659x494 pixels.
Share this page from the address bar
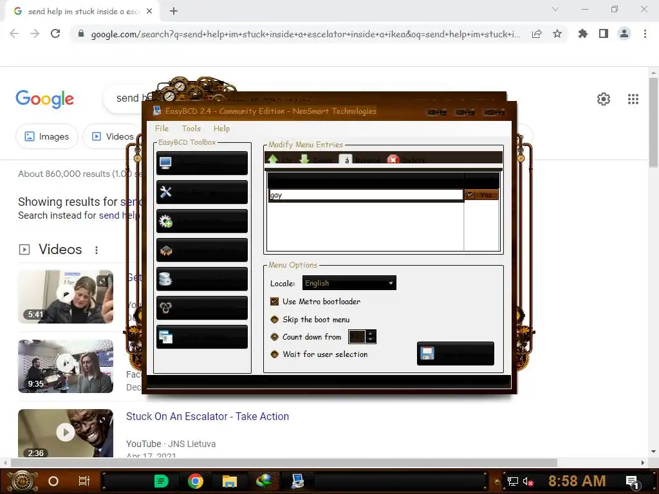[x=537, y=34]
